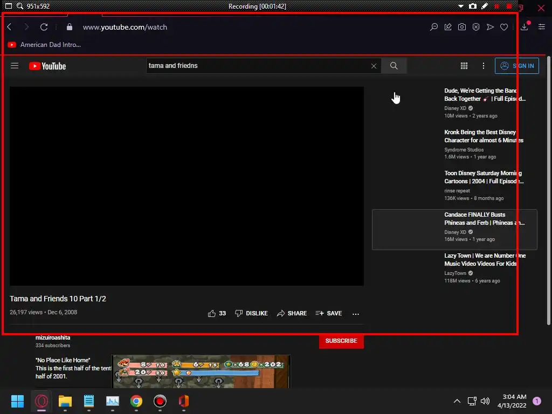The height and width of the screenshot is (414, 552).
Task: Open Chrome from the taskbar
Action: pos(136,401)
